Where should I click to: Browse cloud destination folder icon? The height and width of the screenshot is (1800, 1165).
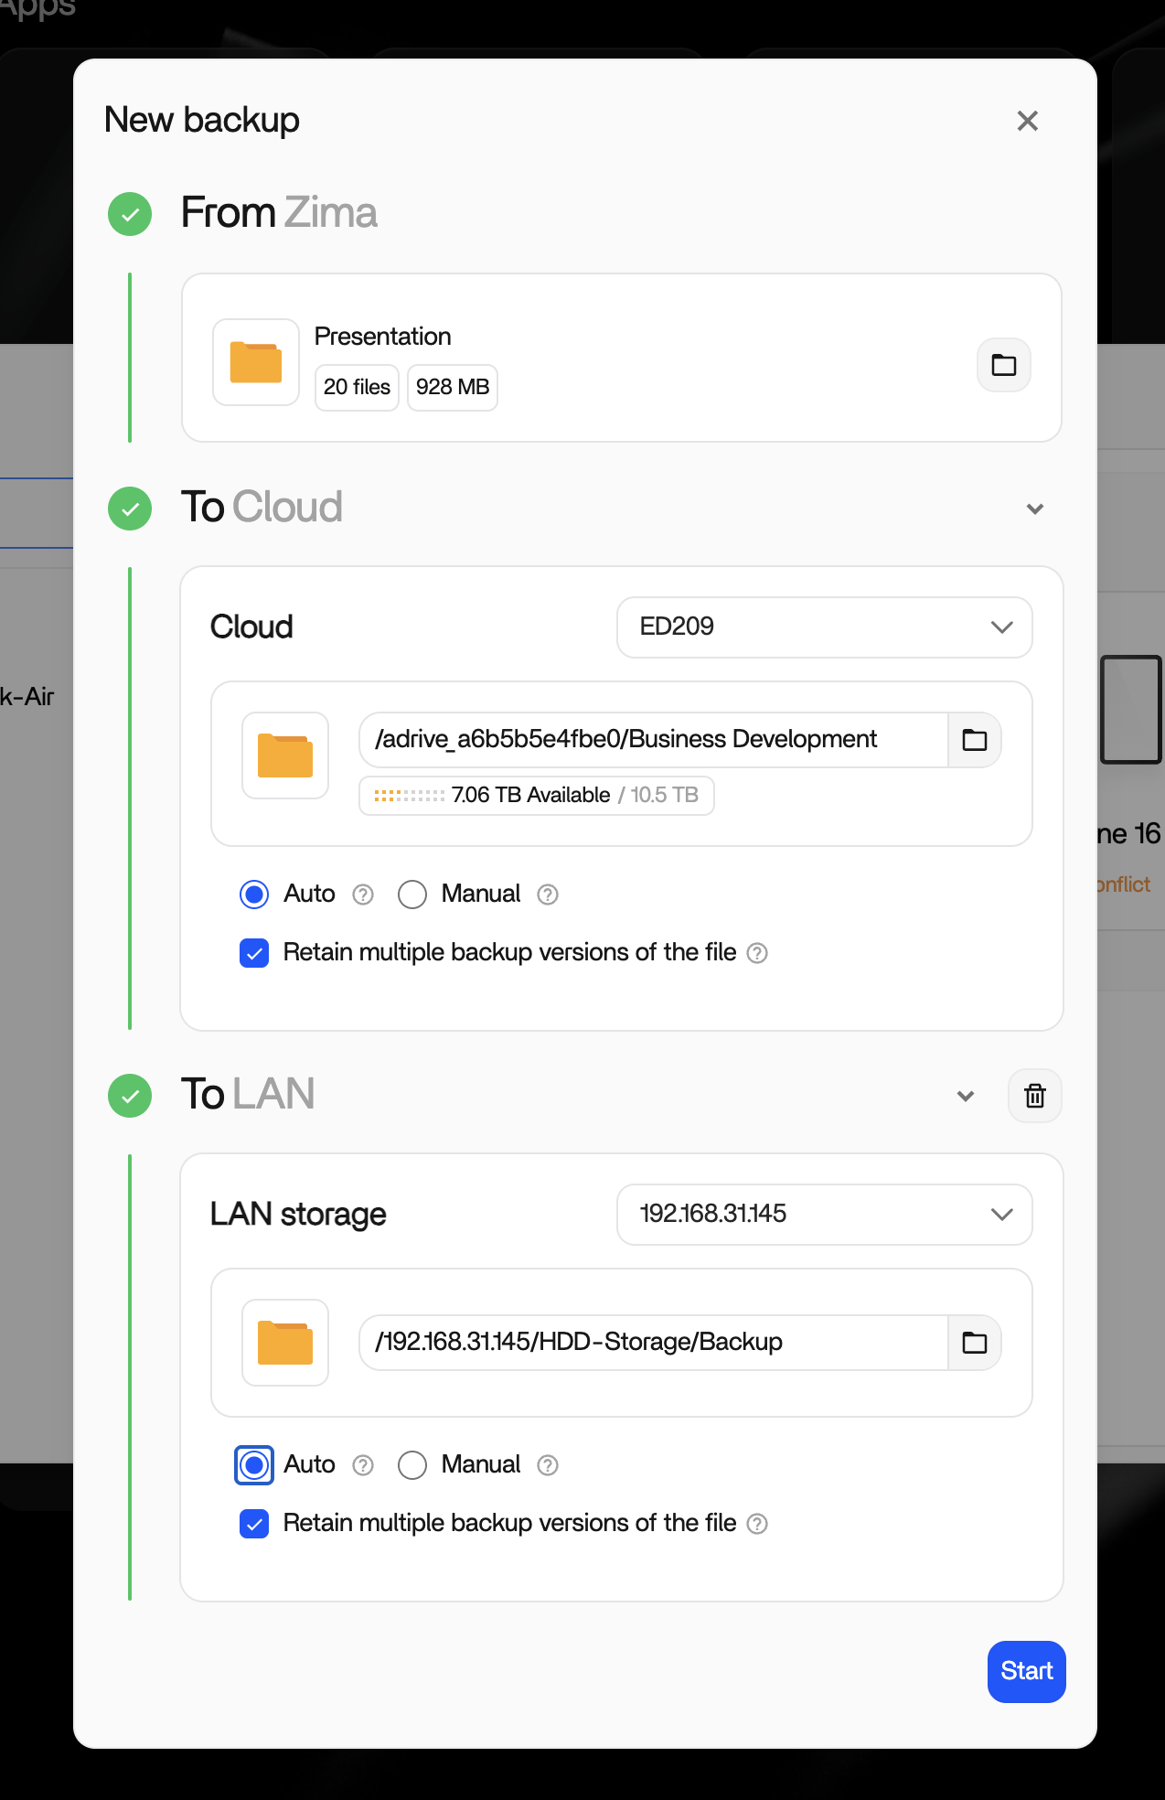[x=975, y=740]
